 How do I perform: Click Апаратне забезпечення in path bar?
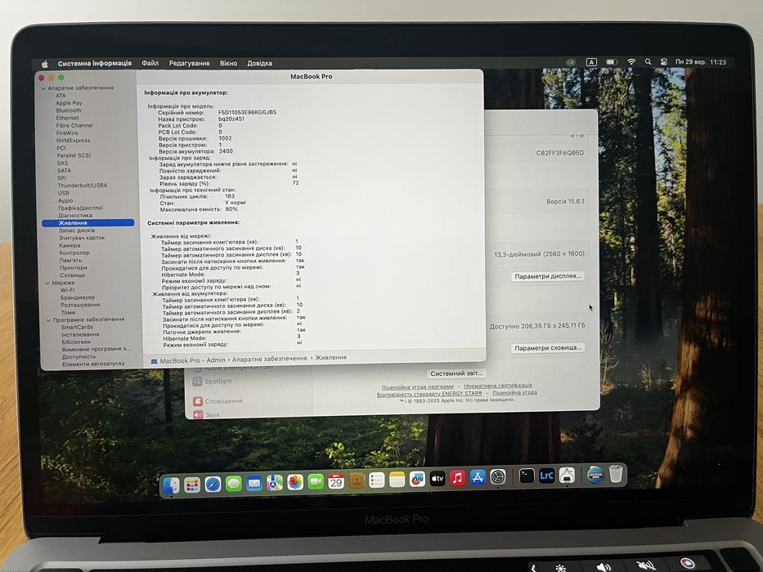click(269, 359)
